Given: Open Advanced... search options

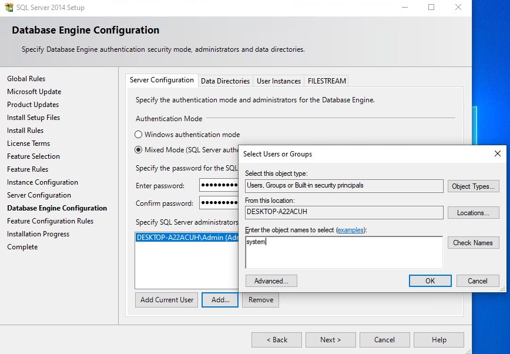Looking at the screenshot, I should [271, 280].
